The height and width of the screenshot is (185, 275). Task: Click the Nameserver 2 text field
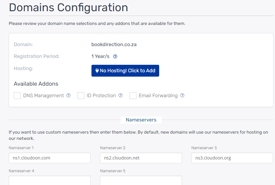click(x=141, y=158)
